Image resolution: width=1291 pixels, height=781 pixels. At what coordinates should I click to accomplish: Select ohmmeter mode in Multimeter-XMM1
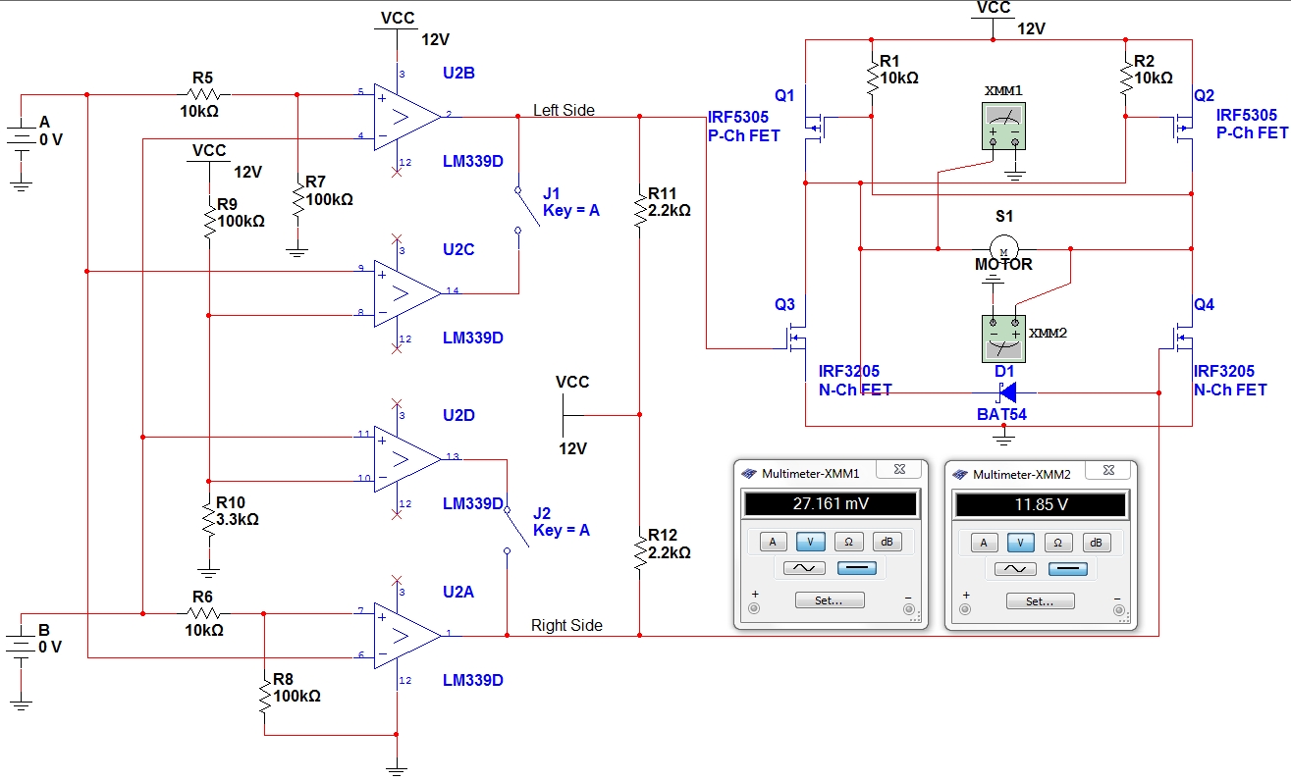(x=848, y=542)
